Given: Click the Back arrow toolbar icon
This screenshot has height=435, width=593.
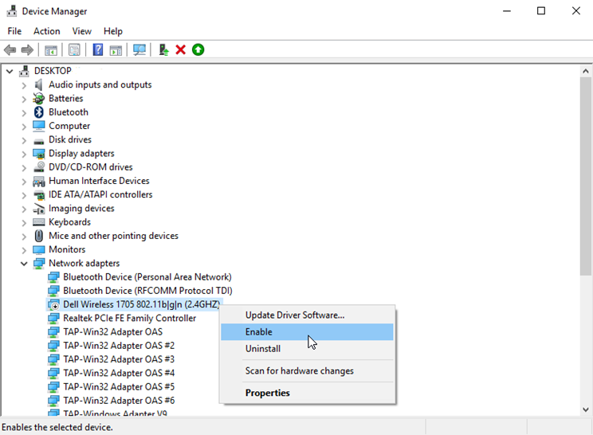Looking at the screenshot, I should click(x=10, y=50).
